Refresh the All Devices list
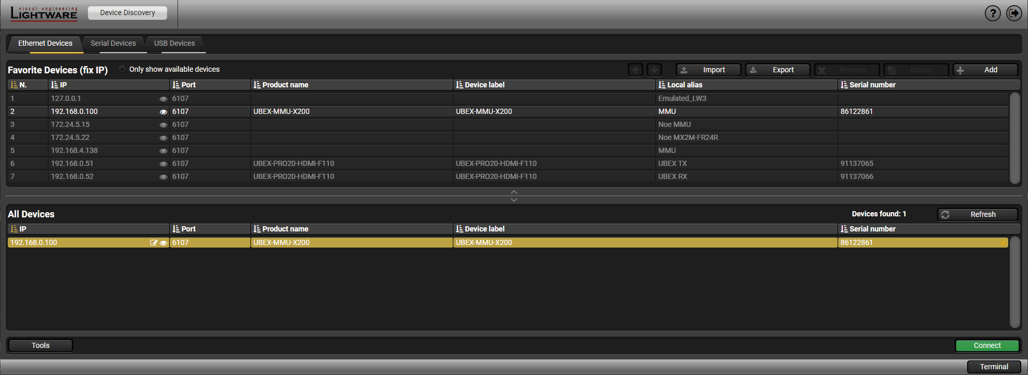 [x=978, y=214]
